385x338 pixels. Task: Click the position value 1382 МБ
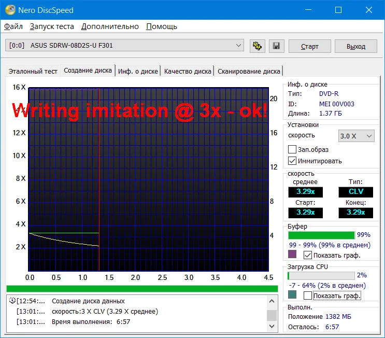(338, 317)
